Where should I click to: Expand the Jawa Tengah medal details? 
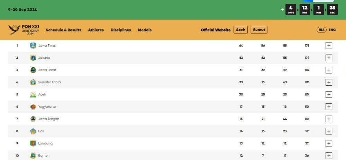[x=329, y=119]
